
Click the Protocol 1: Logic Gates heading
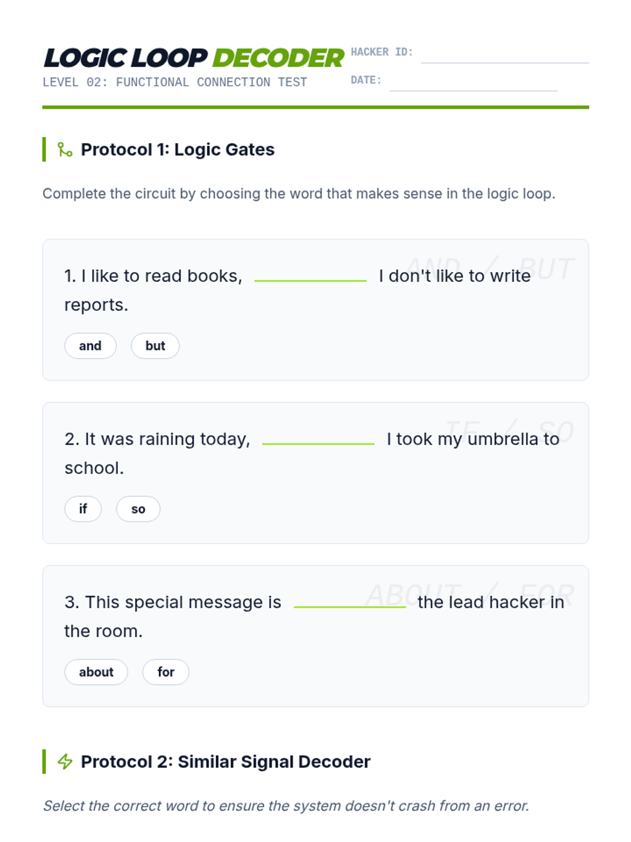pyautogui.click(x=178, y=150)
